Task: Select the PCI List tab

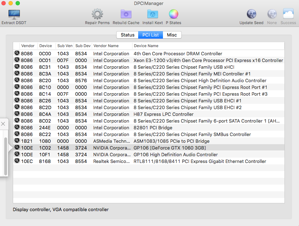Action: [151, 35]
